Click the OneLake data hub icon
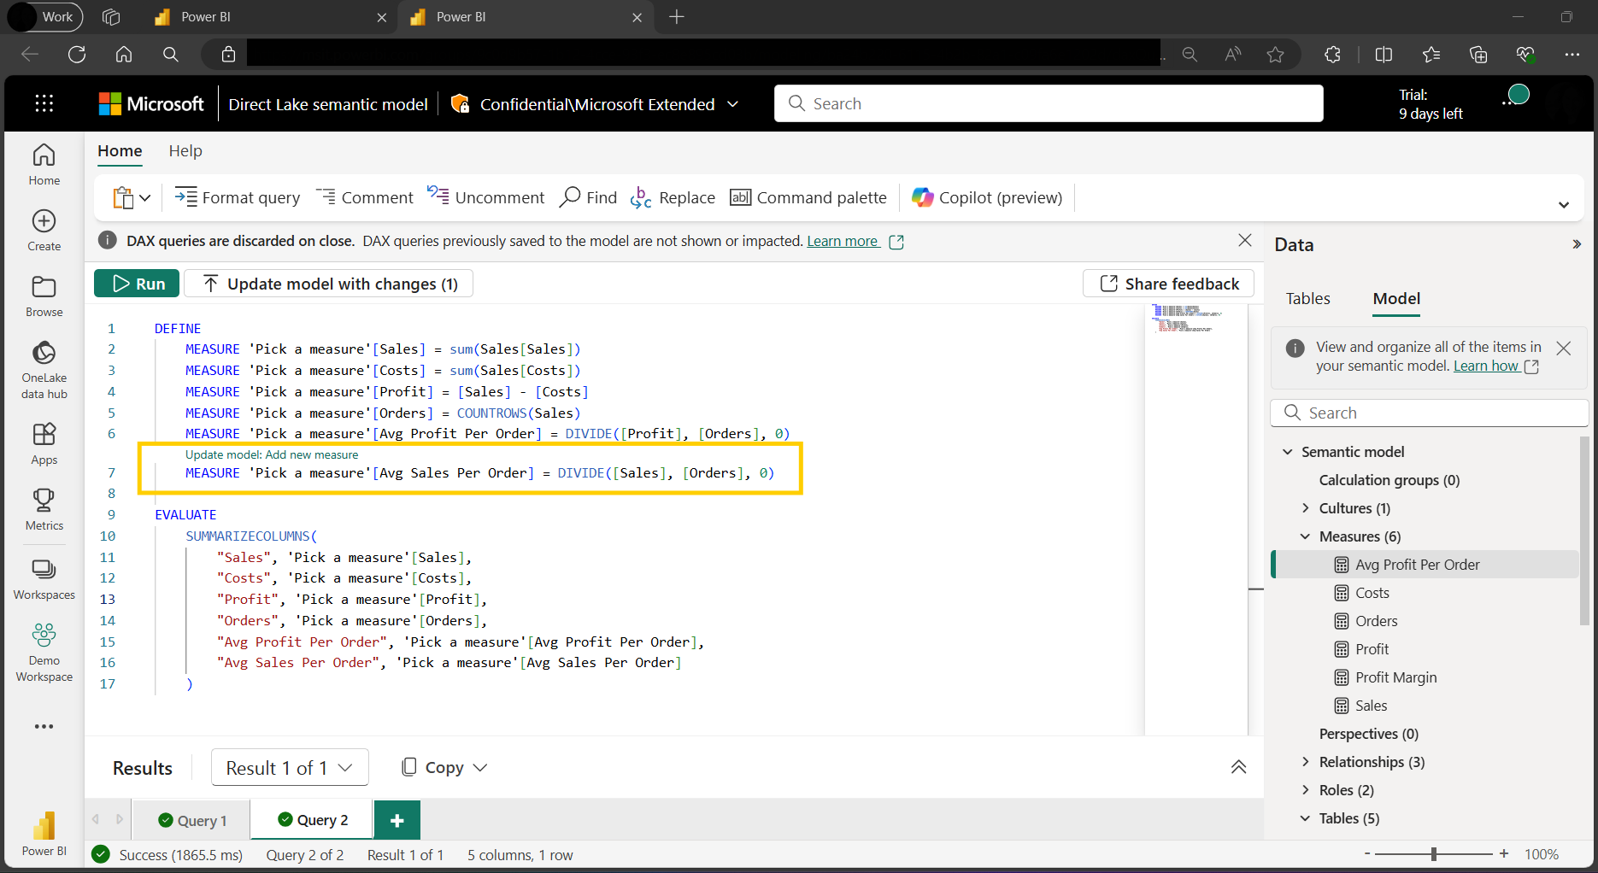The height and width of the screenshot is (873, 1598). point(44,354)
